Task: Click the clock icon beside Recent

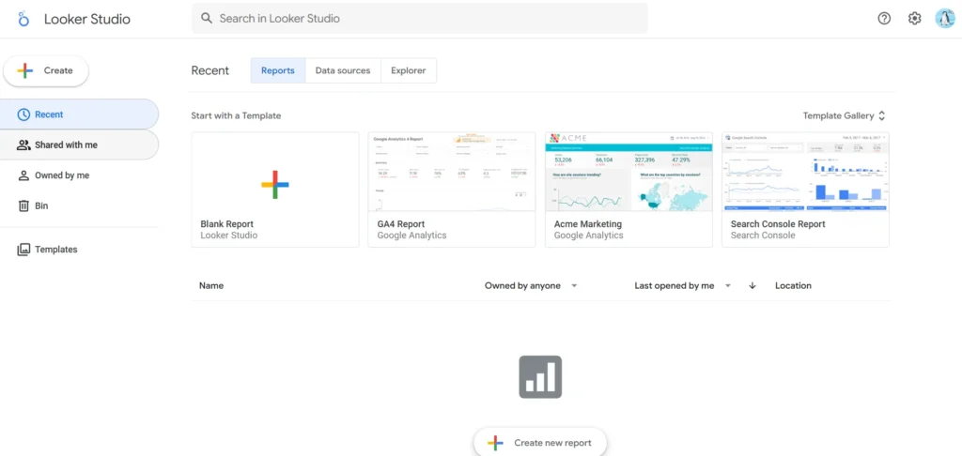Action: pos(23,114)
